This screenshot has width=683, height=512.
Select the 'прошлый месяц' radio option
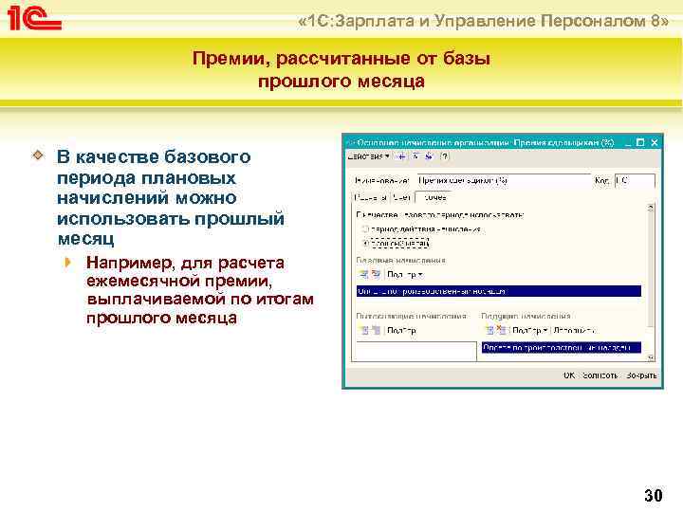tap(397, 243)
